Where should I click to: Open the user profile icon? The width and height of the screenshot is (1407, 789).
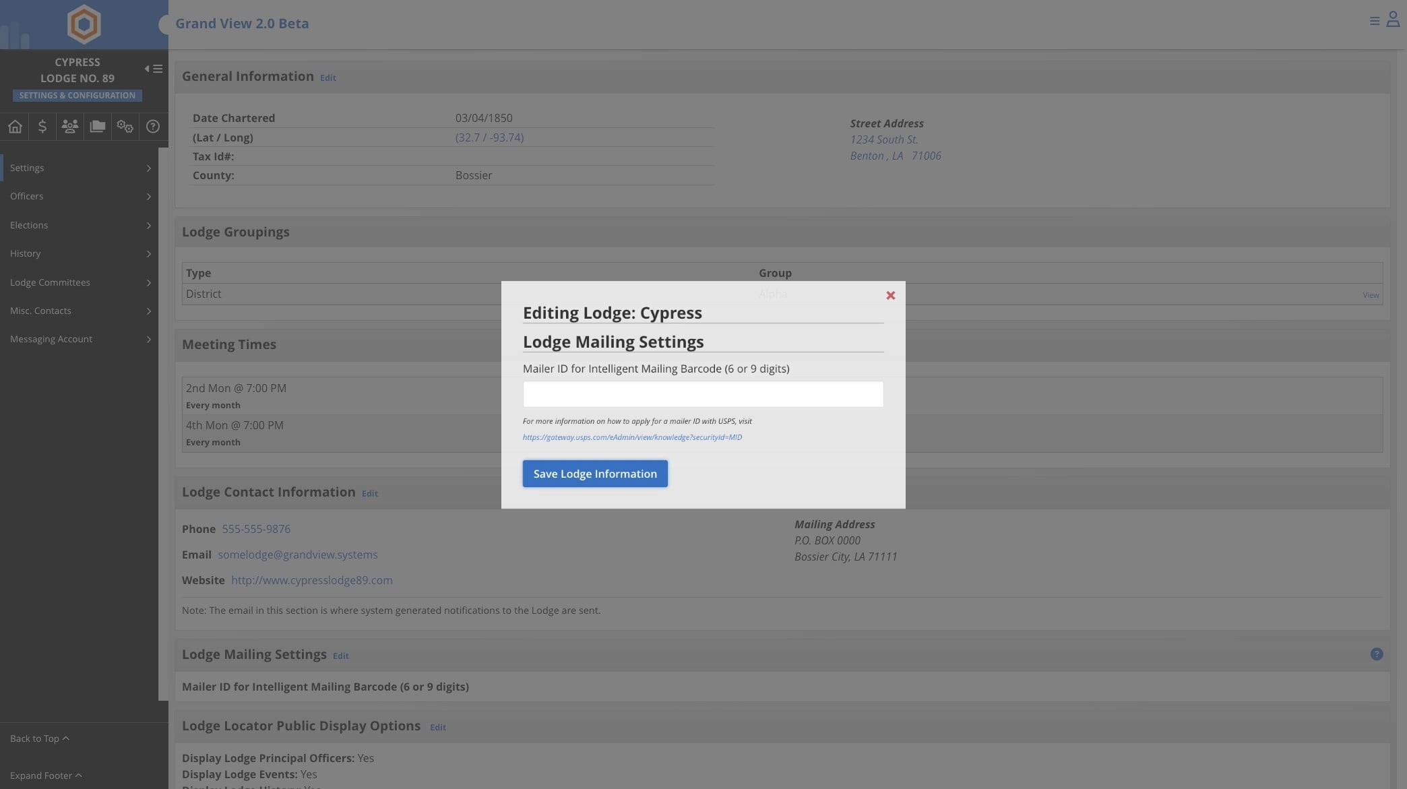click(1393, 19)
